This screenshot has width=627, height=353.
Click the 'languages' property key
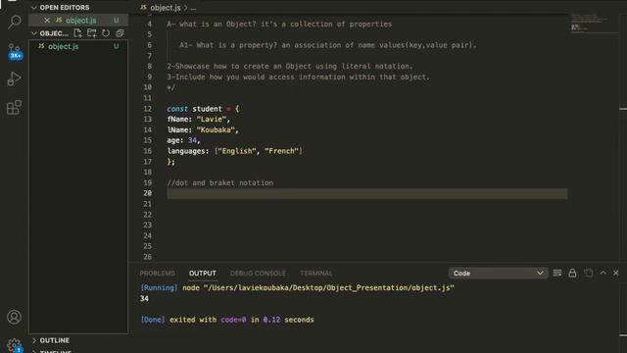186,151
